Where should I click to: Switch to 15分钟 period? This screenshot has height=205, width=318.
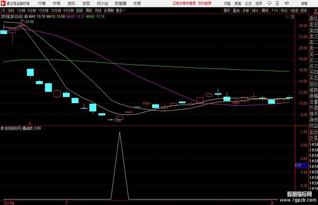43,10
